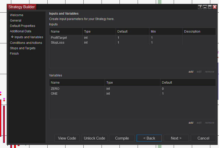Minimize the Strategy Builder window
Viewport: 219px width, 148px height.
(205, 7)
